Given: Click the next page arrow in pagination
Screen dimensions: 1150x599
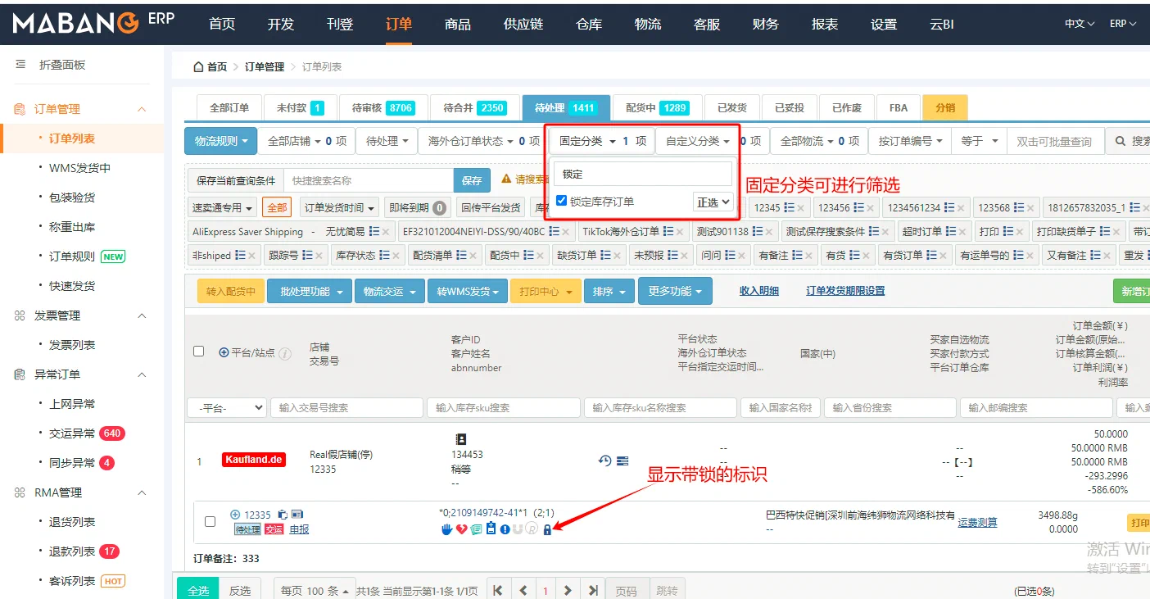Looking at the screenshot, I should [568, 590].
